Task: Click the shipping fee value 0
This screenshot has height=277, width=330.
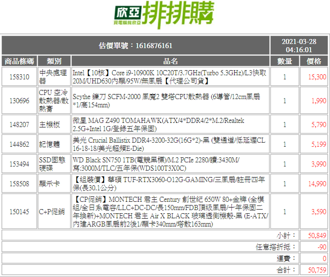Action: point(324,258)
